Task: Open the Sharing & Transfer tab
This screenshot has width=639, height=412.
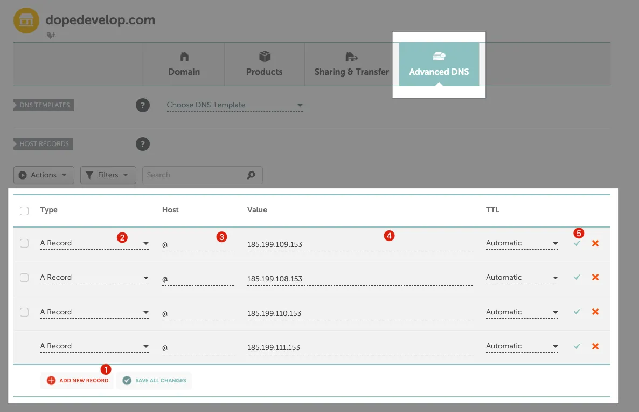Action: tap(351, 64)
